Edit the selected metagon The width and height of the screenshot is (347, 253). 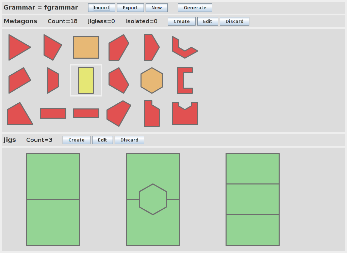coord(208,21)
